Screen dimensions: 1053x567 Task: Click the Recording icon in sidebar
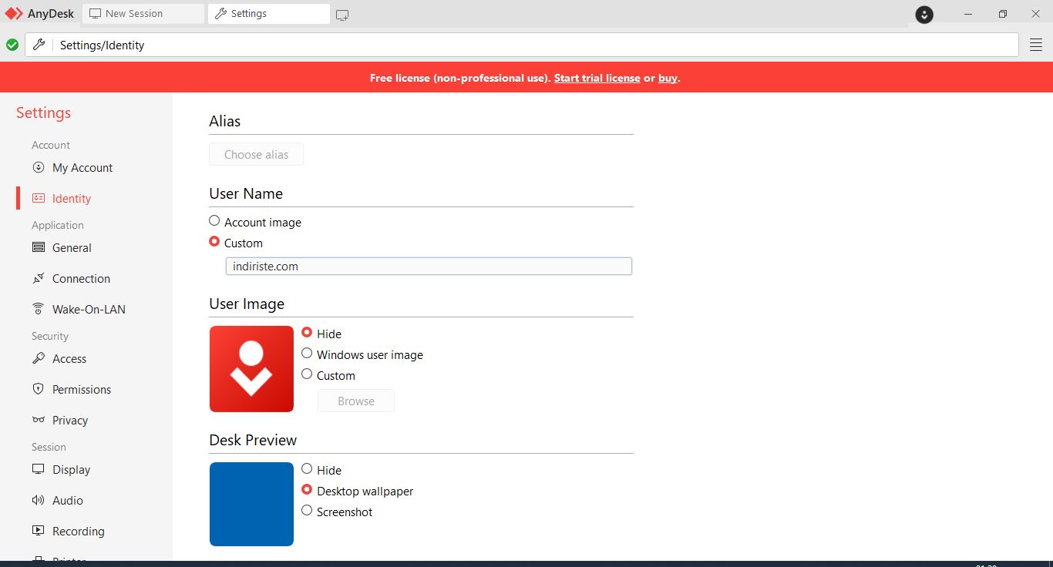tap(39, 531)
